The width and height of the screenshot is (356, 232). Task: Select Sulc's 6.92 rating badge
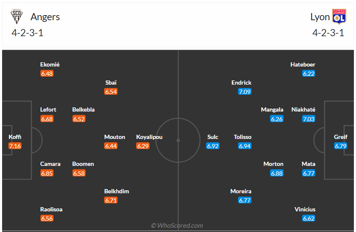click(213, 146)
